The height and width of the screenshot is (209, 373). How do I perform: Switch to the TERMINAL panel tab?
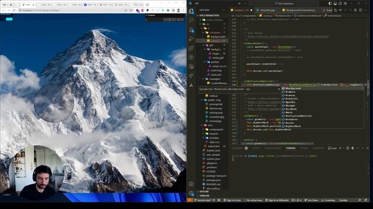pyautogui.click(x=291, y=148)
